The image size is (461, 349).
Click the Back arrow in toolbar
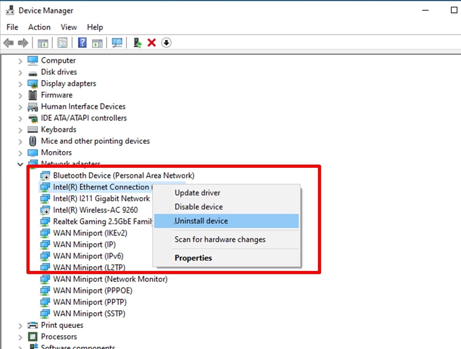(x=9, y=43)
